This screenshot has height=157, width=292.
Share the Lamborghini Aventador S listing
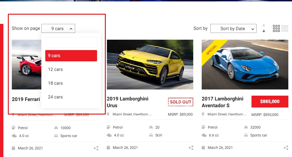pos(286,148)
